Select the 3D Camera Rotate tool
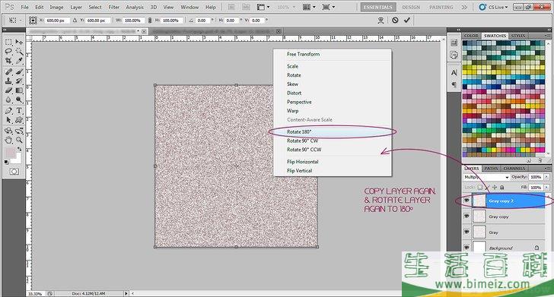Viewport: 554px width, 297px height. point(19,131)
